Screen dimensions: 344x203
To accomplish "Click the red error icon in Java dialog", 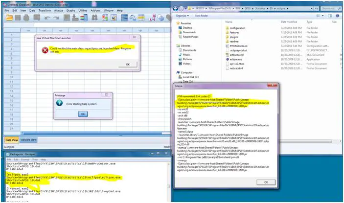I will click(45, 50).
